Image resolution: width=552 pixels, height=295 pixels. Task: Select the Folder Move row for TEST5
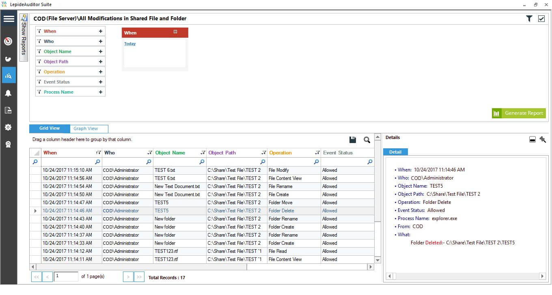(202, 203)
